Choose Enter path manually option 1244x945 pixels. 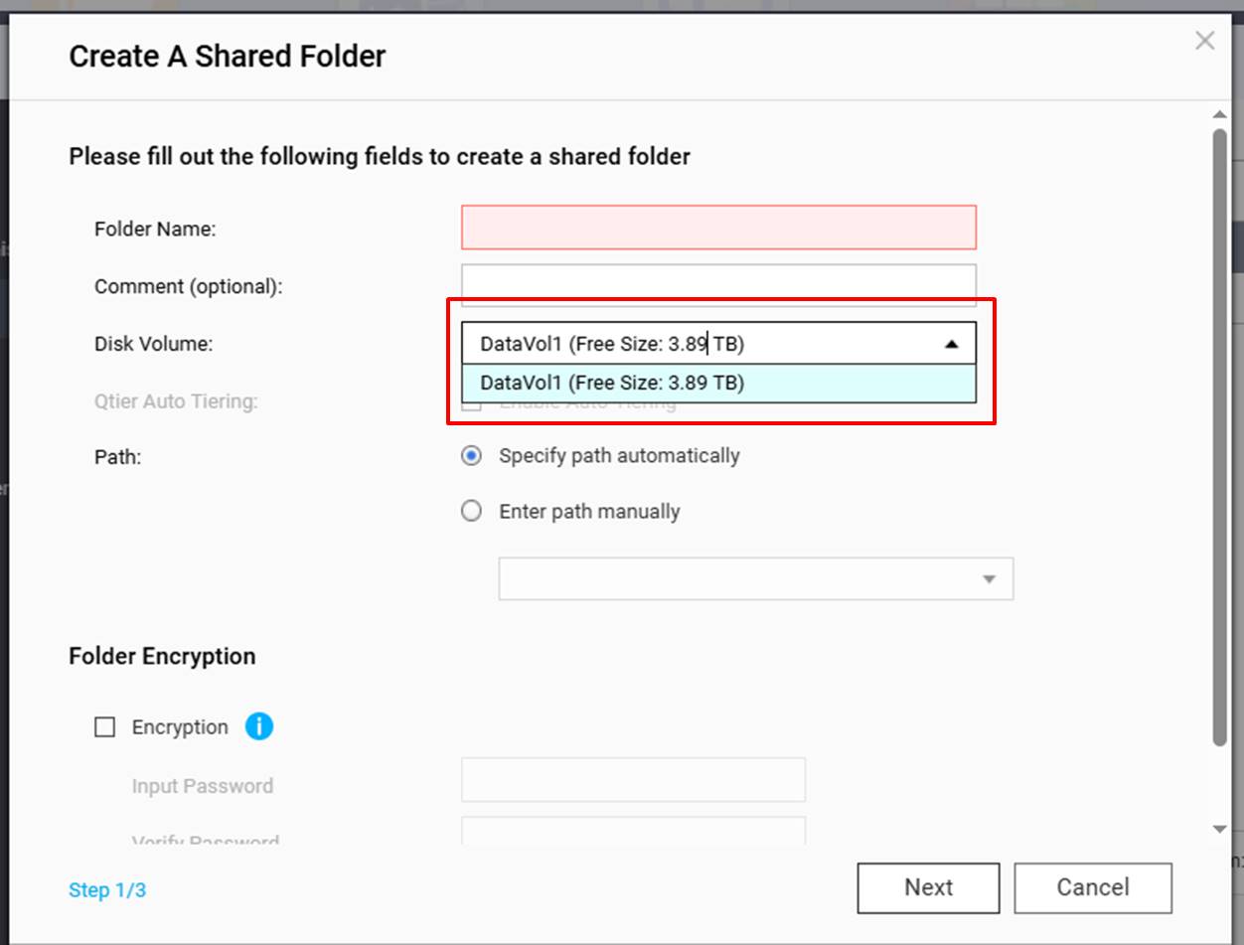[x=472, y=512]
